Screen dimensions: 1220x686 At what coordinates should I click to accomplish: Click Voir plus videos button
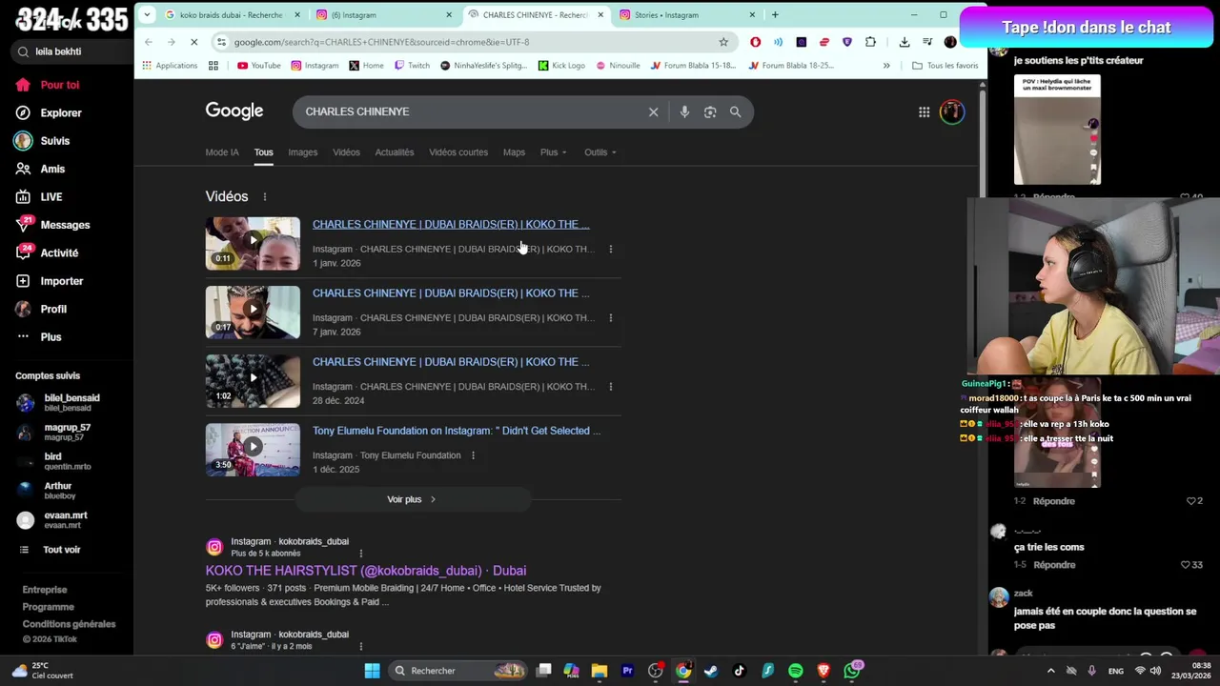click(412, 499)
